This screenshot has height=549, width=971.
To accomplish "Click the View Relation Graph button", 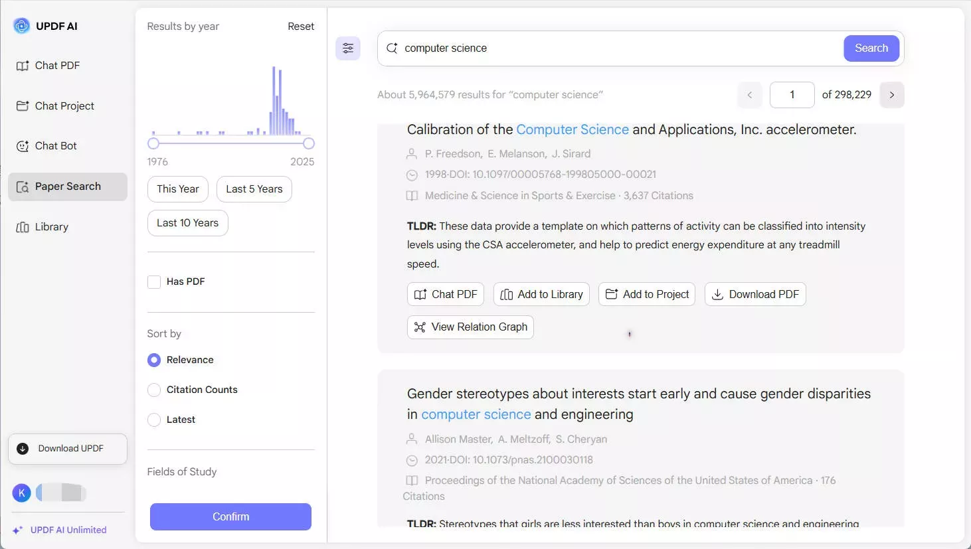I will [x=470, y=327].
